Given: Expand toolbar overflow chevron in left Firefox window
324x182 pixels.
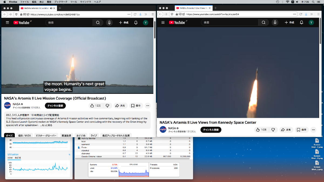Looking at the screenshot, I should coord(146,14).
